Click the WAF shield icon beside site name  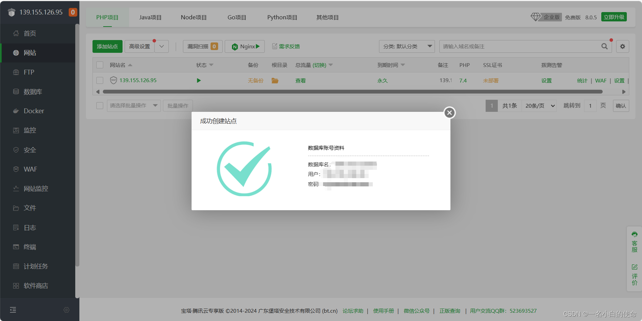click(x=114, y=80)
